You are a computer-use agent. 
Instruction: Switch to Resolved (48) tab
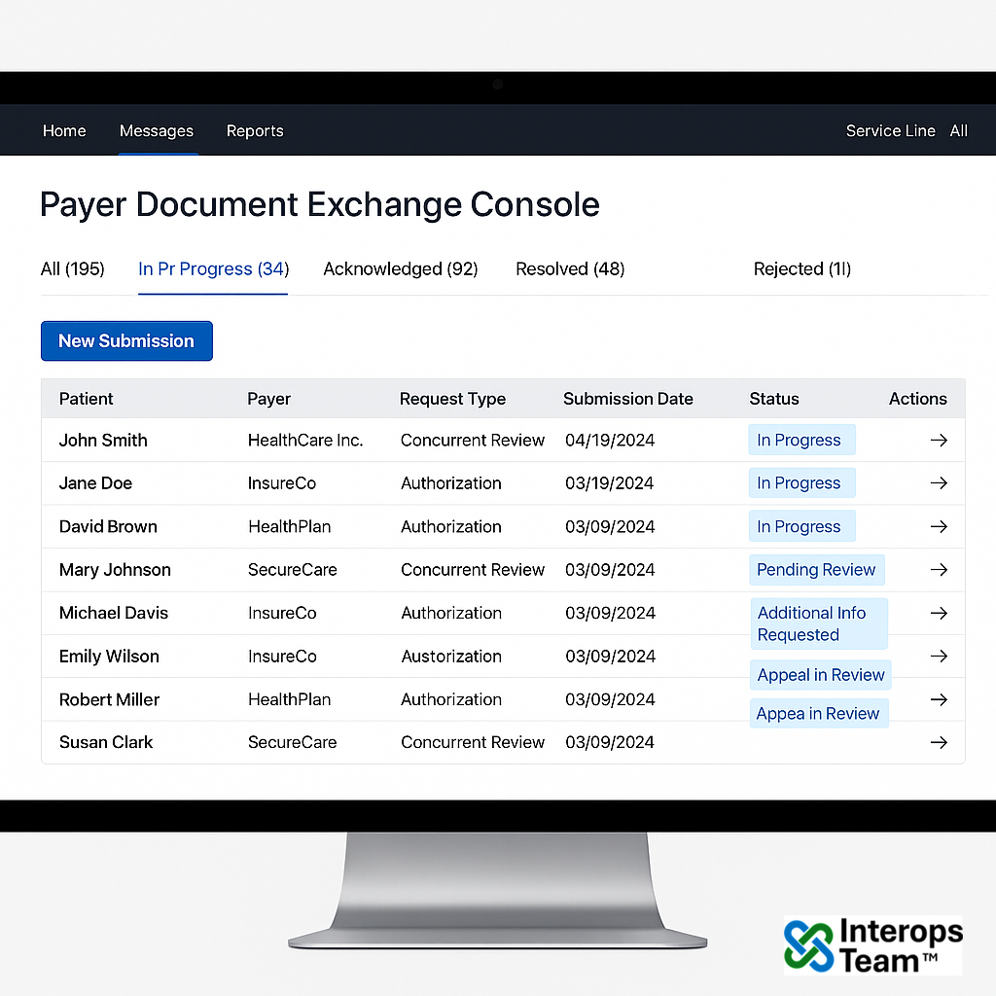(570, 269)
